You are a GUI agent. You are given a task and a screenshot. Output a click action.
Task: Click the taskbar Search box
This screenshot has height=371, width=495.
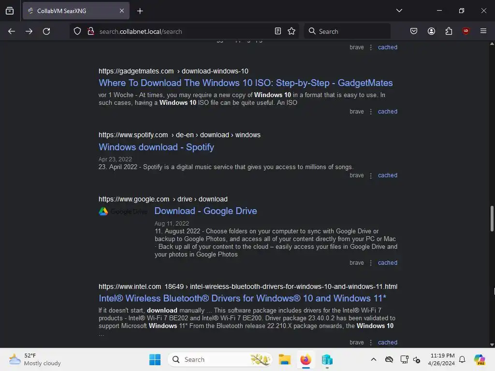pos(220,359)
